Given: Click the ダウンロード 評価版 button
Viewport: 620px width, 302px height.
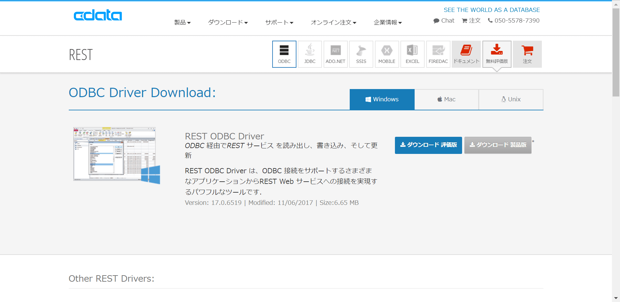Looking at the screenshot, I should click(x=428, y=145).
